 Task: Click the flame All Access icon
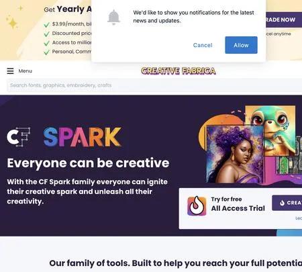click(197, 206)
